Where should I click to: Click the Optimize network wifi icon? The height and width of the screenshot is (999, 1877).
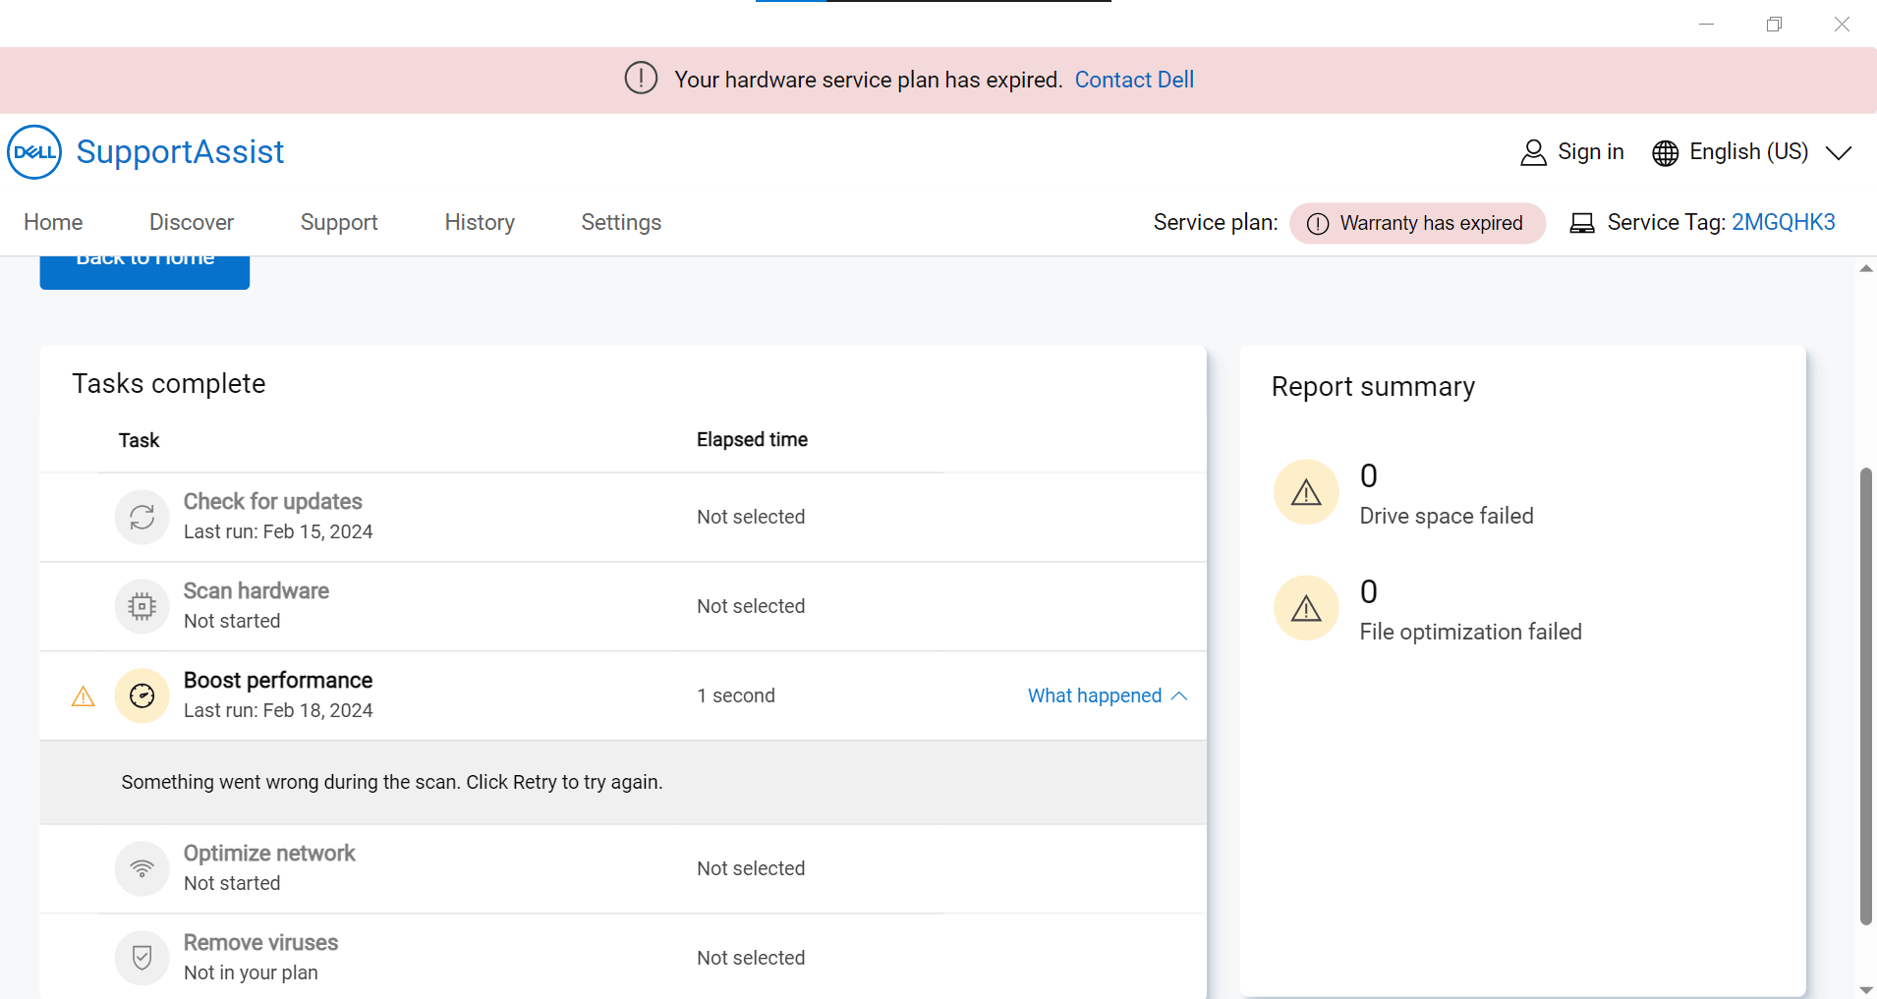click(142, 868)
